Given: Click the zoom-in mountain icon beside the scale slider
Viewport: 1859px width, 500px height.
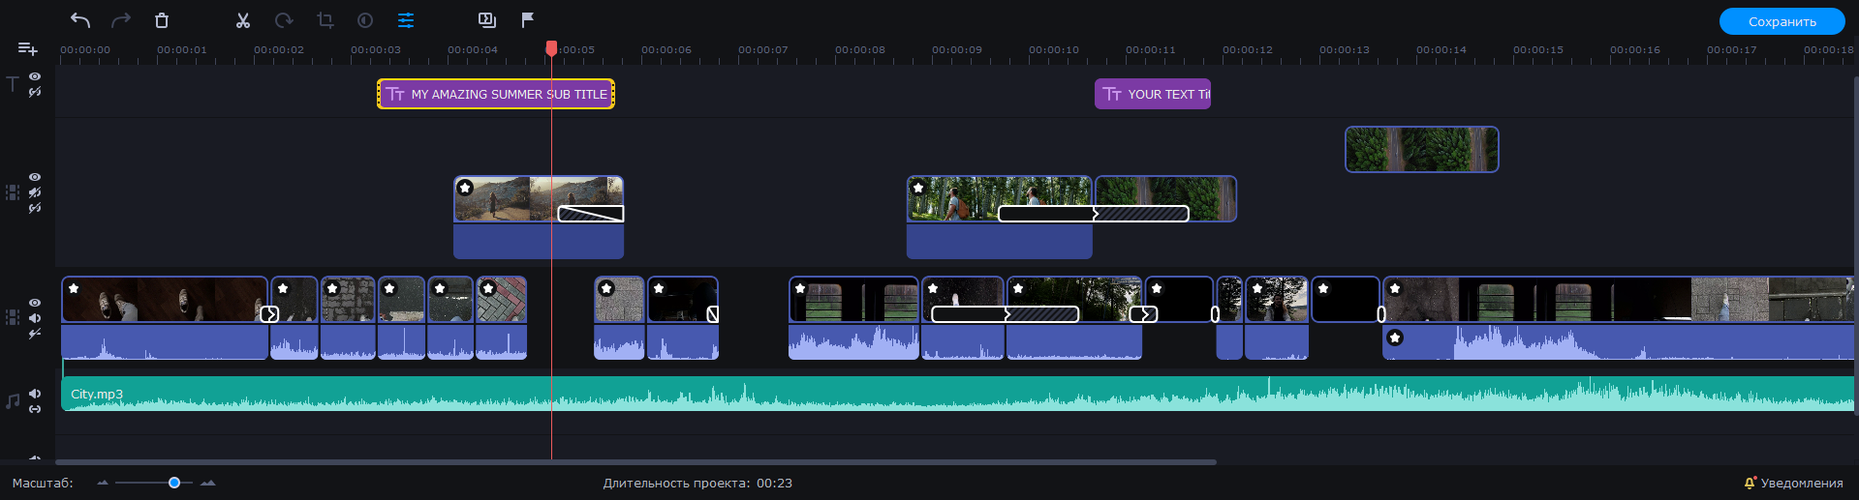Looking at the screenshot, I should (207, 483).
